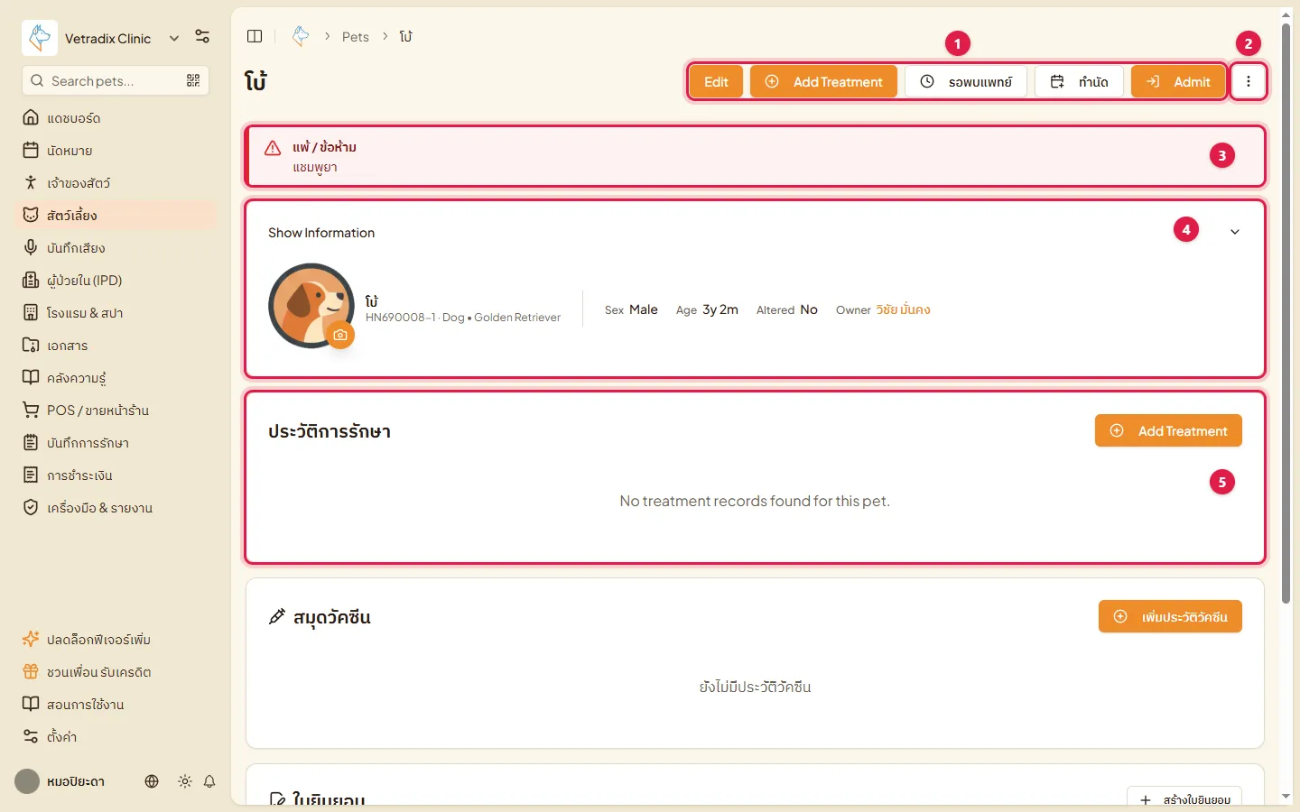Viewport: 1300px width, 812px height.
Task: Go to นัดหมาย appointments menu
Action: click(117, 151)
